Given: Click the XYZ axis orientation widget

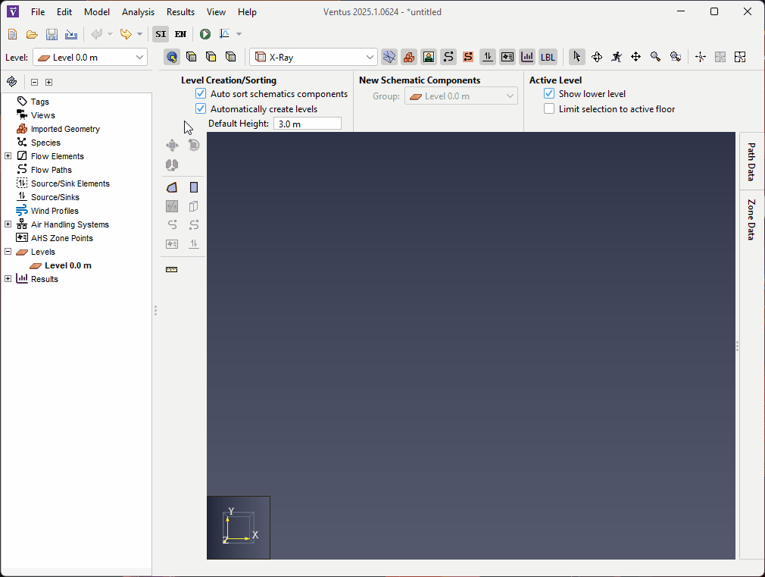Looking at the screenshot, I should (239, 528).
